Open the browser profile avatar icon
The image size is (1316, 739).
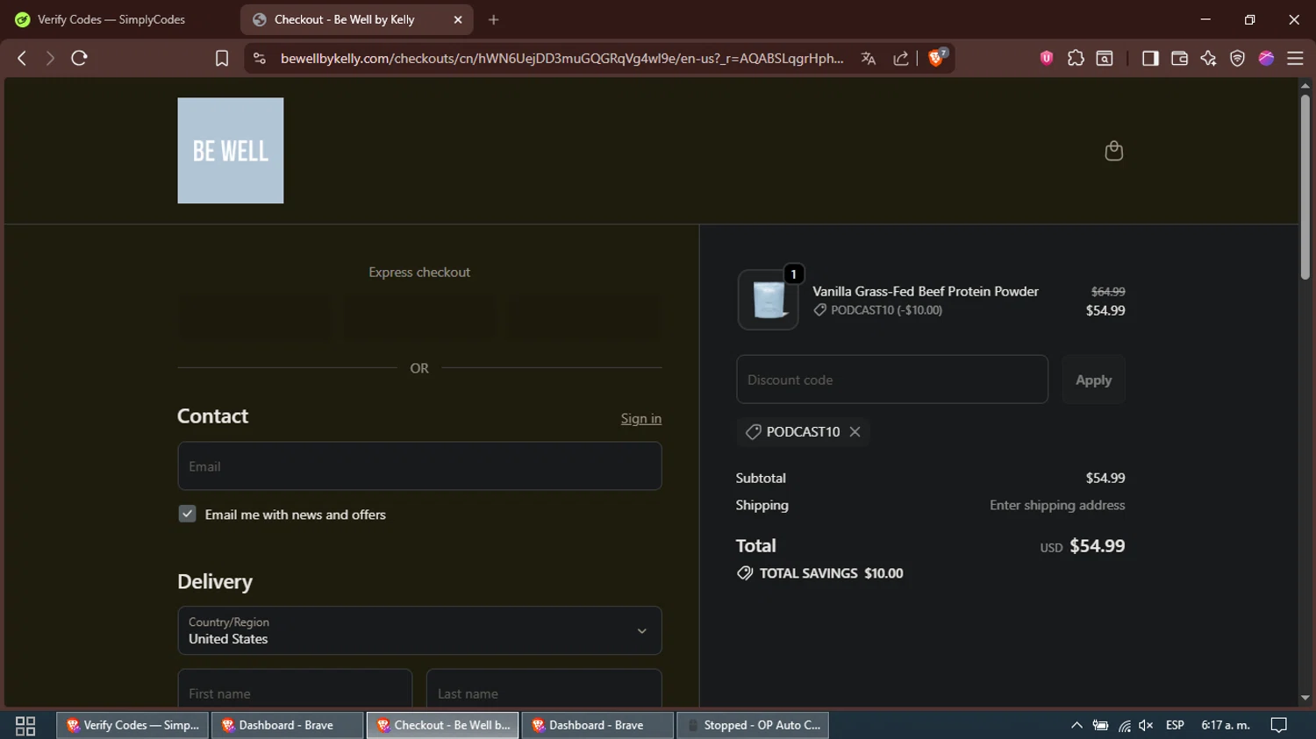pos(1266,58)
